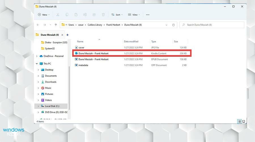Click Users in the address breadcrumb
Viewport: 255px width, 142px height.
point(71,25)
